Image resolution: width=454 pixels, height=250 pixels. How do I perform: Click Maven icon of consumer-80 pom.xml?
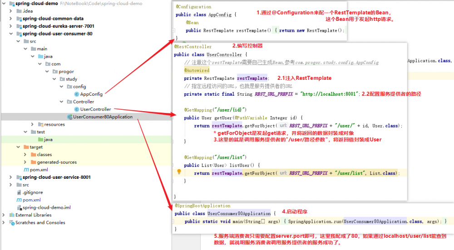[x=26, y=170]
